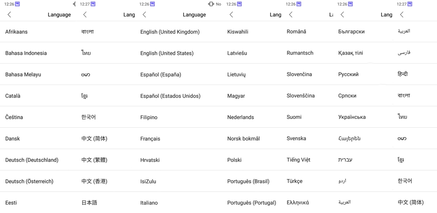Tap back arrow above the Afrikaans list
The width and height of the screenshot is (437, 213).
tap(9, 15)
